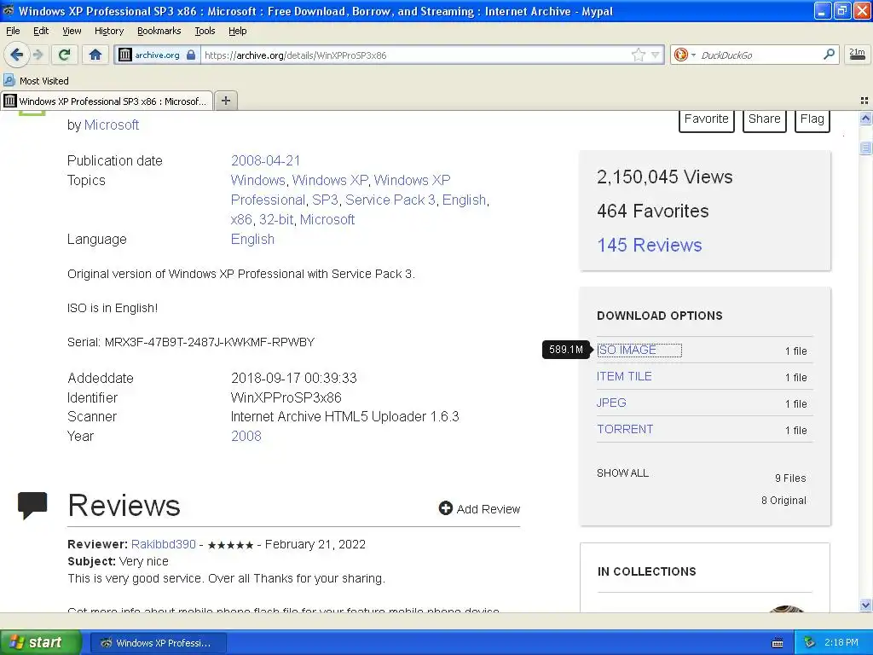
Task: Open the Help menu
Action: click(x=237, y=31)
